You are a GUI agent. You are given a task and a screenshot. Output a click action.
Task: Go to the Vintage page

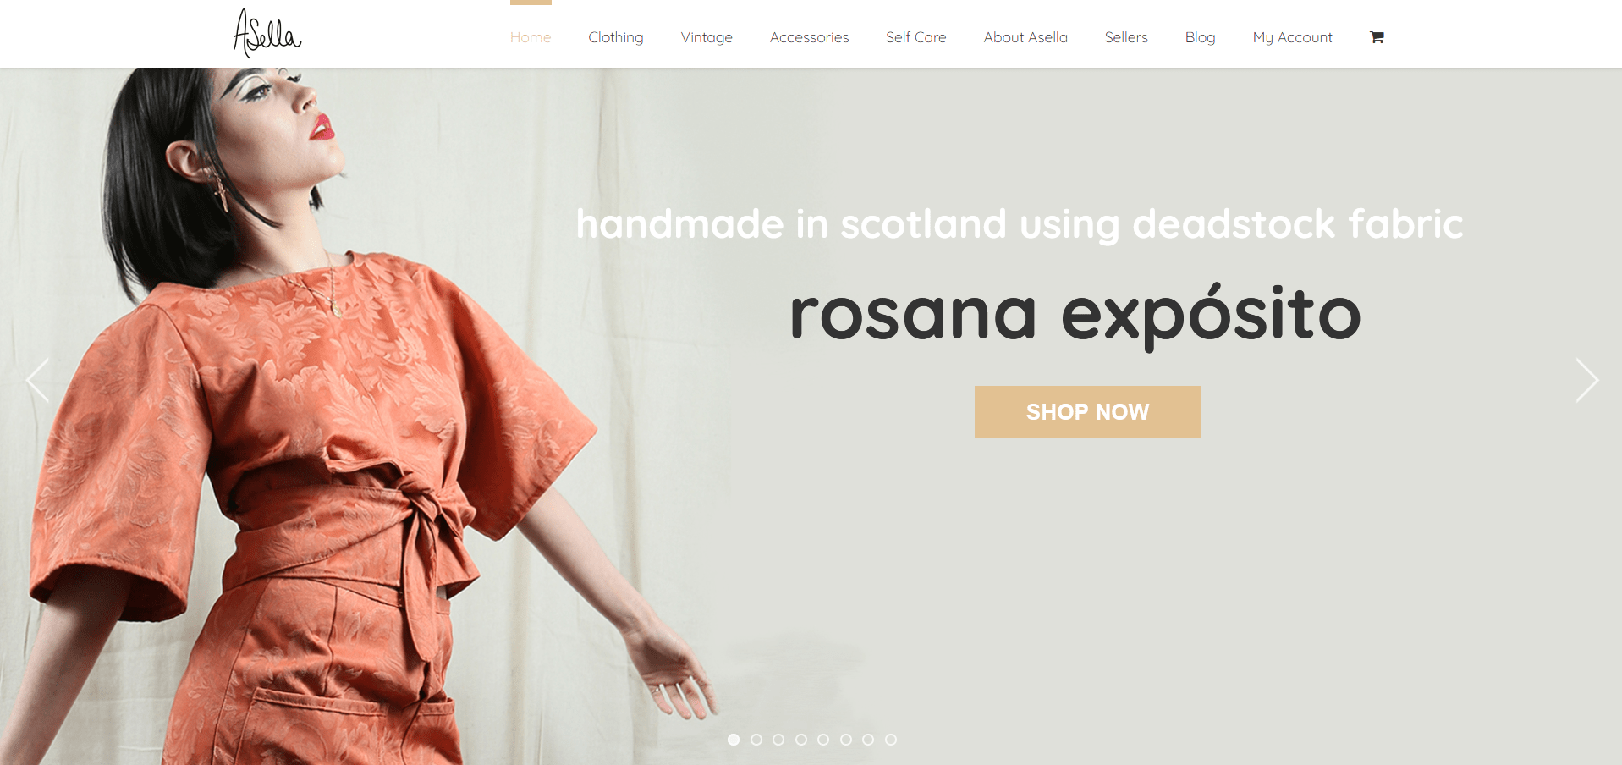707,37
